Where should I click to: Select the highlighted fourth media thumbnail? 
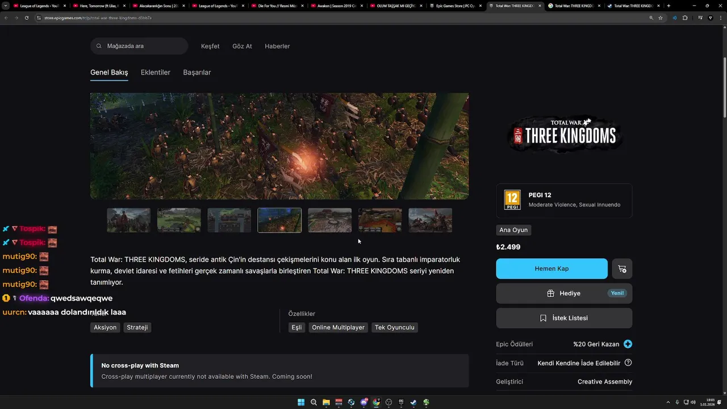pos(279,220)
